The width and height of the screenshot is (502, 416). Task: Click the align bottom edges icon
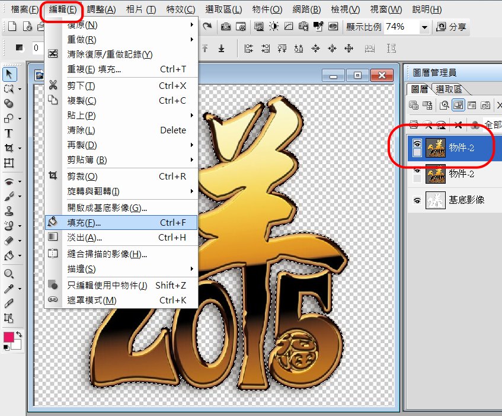point(299,49)
